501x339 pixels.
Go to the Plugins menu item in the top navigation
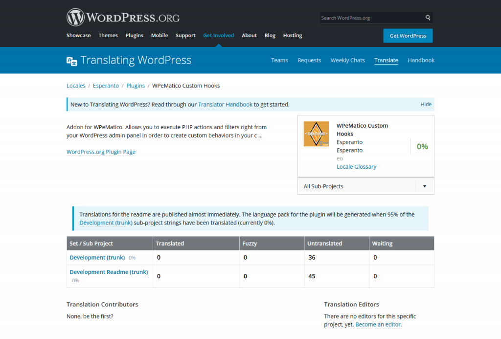click(135, 36)
